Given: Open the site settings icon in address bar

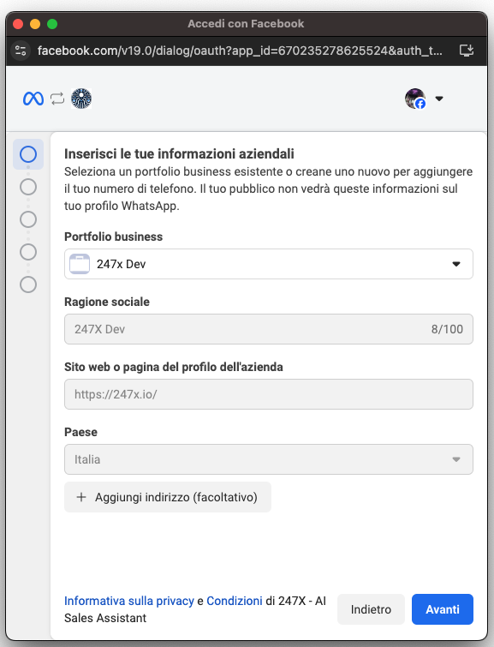Looking at the screenshot, I should click(21, 51).
